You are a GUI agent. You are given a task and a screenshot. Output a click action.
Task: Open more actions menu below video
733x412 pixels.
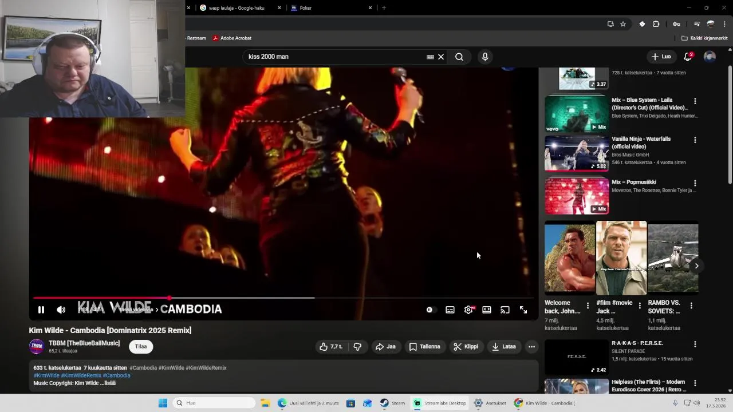531,347
